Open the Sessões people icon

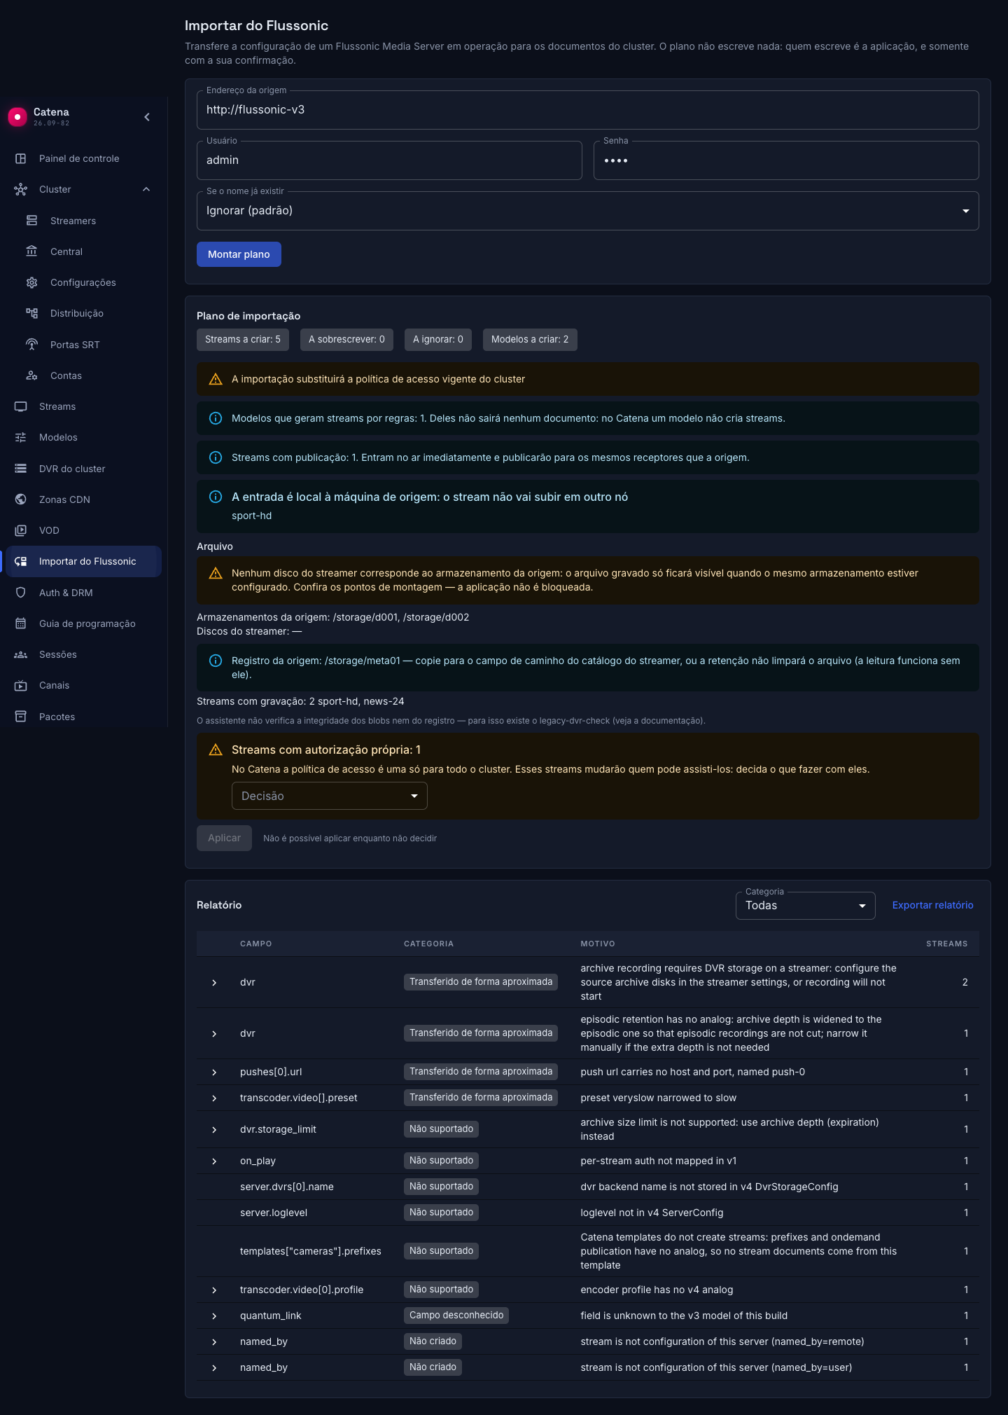pos(21,655)
